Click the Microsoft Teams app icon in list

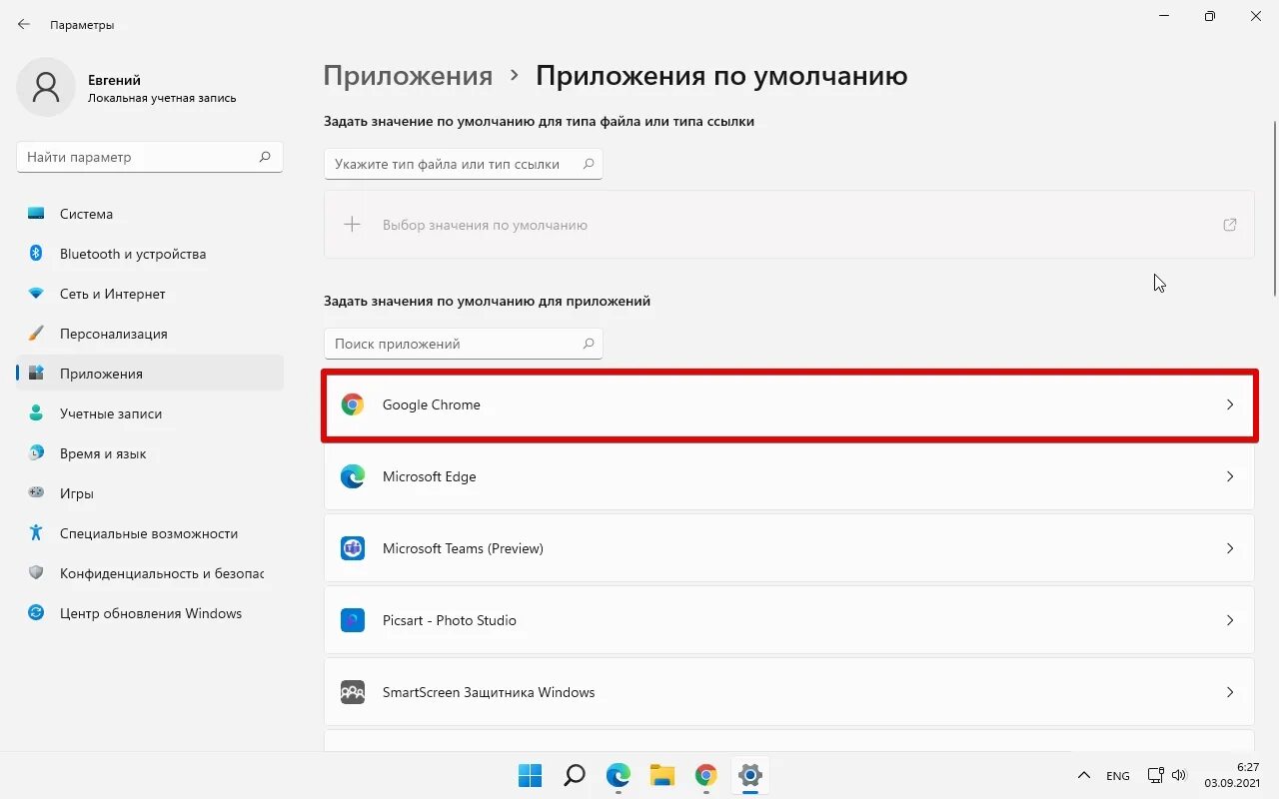pos(352,548)
